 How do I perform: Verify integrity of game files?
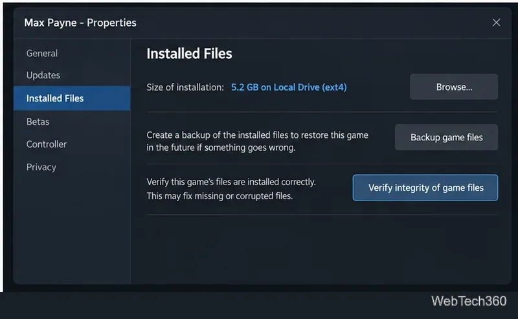coord(425,188)
